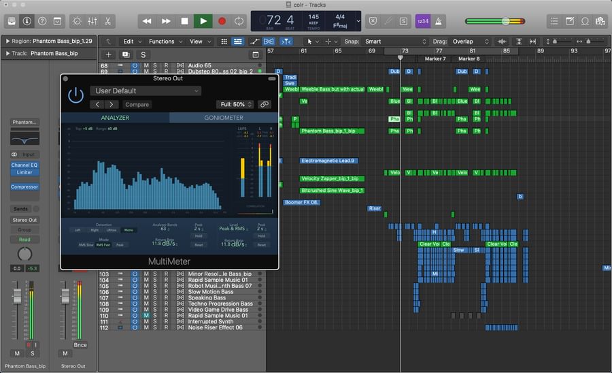
Task: Select RMS Fast analyzer mode
Action: [x=103, y=245]
